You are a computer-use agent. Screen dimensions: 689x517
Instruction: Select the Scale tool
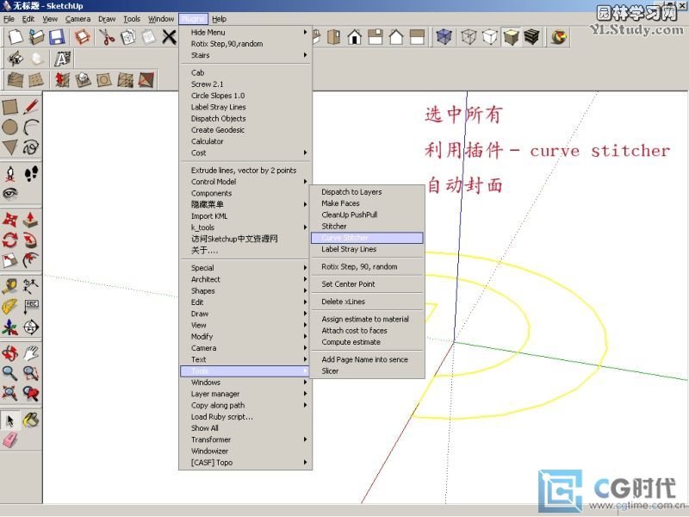(10, 260)
